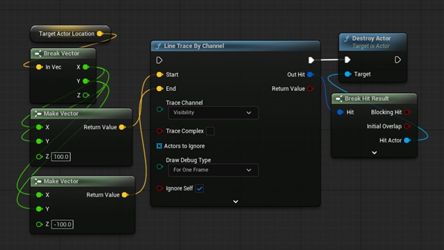
Task: Click the Destroy Actor Target input pin
Action: pos(348,74)
